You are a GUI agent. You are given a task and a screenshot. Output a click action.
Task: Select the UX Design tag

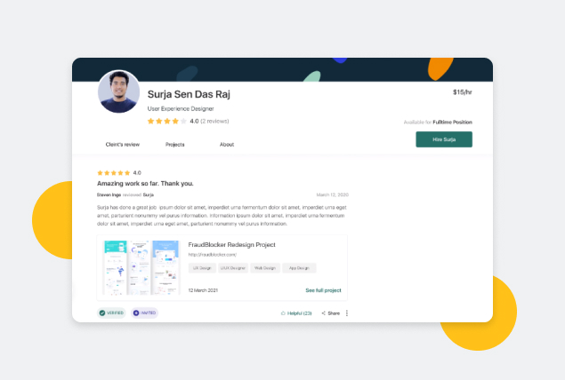tap(202, 268)
